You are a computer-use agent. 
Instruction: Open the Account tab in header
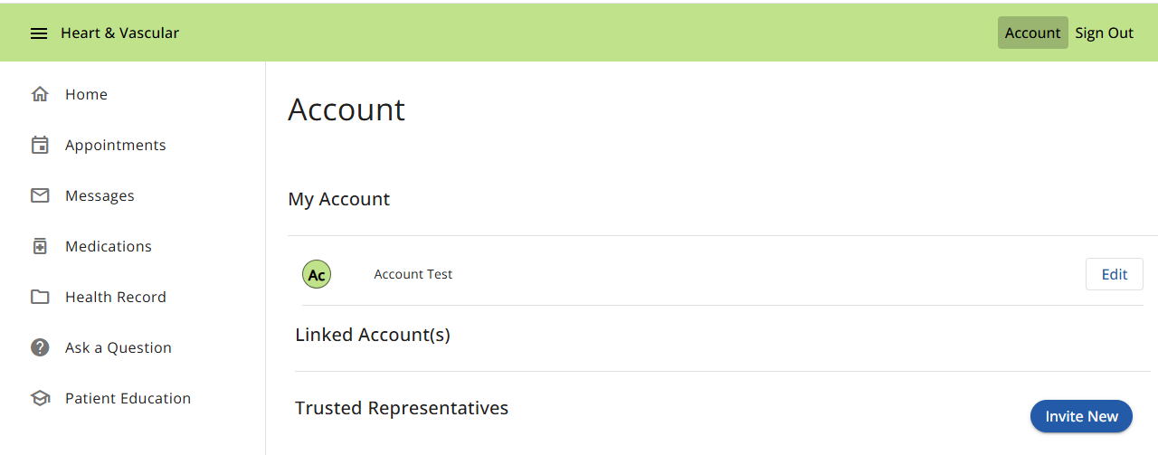tap(1032, 33)
